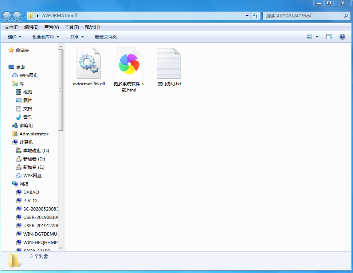The width and height of the screenshot is (353, 273).
Task: Select the DABAO network computer
Action: (27, 192)
